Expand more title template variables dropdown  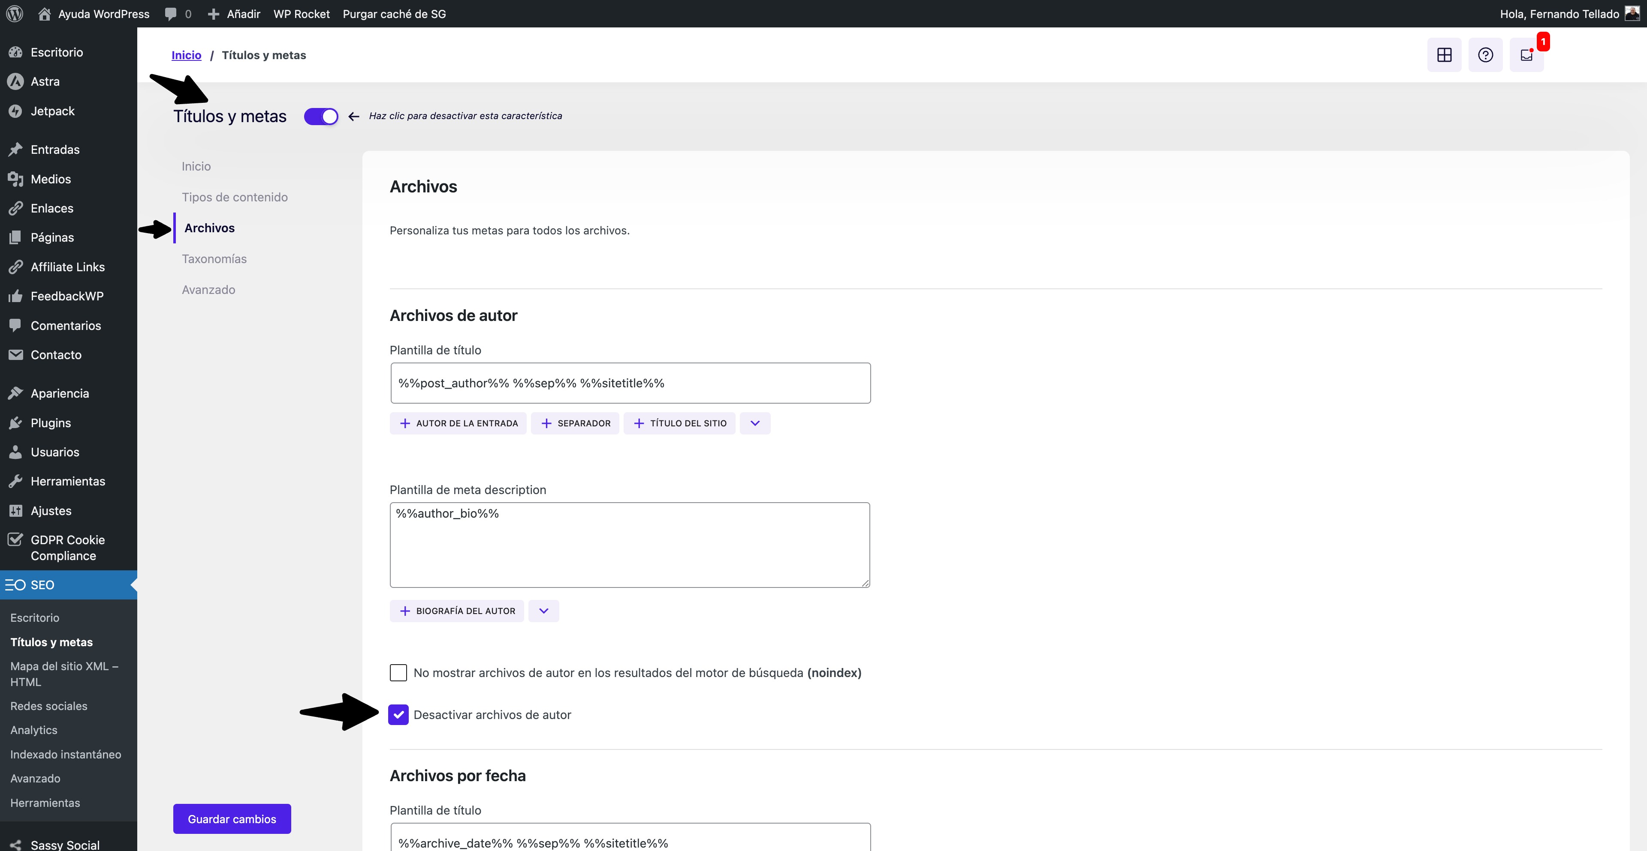[754, 423]
